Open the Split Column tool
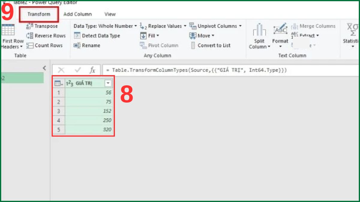360x202 pixels. tap(259, 36)
